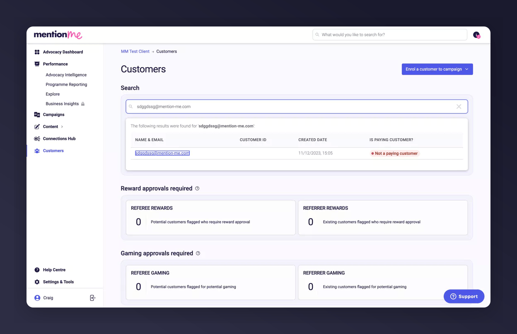Screen dimensions: 517x334
Task: Click the magnifier in global search bar
Action: [x=317, y=35]
